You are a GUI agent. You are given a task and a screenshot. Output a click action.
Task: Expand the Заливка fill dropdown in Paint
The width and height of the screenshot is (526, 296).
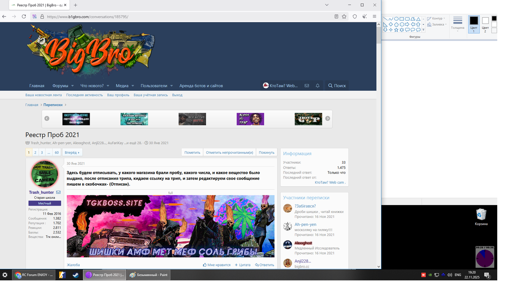point(445,24)
